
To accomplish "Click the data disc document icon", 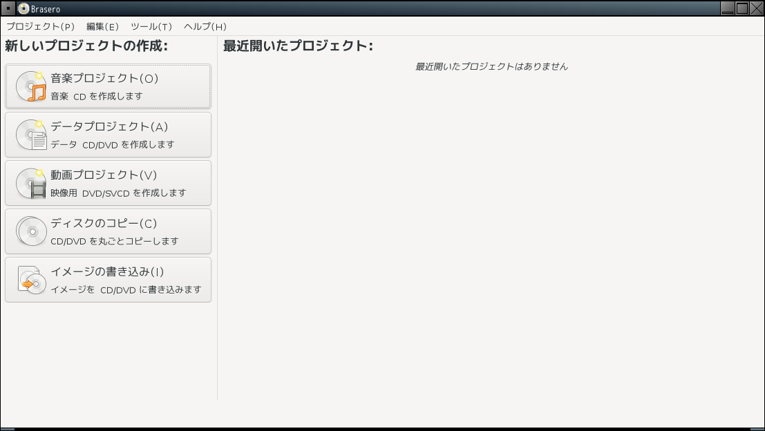I will (x=31, y=135).
